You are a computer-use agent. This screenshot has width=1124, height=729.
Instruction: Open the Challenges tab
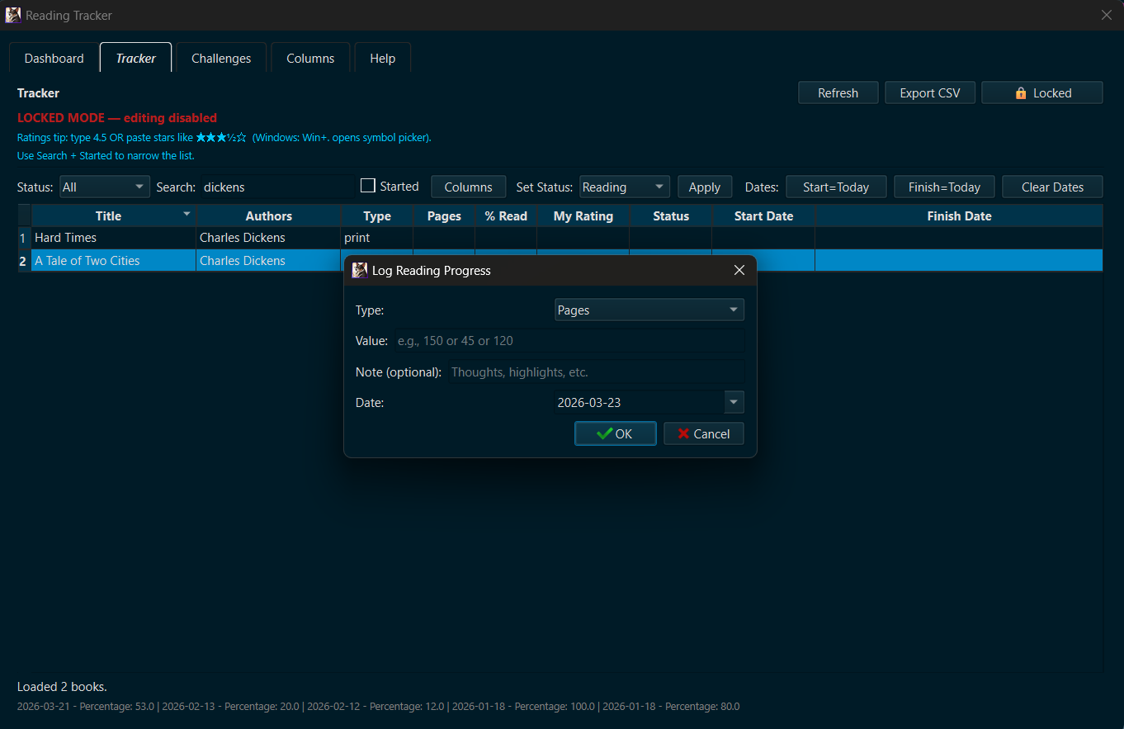[221, 58]
